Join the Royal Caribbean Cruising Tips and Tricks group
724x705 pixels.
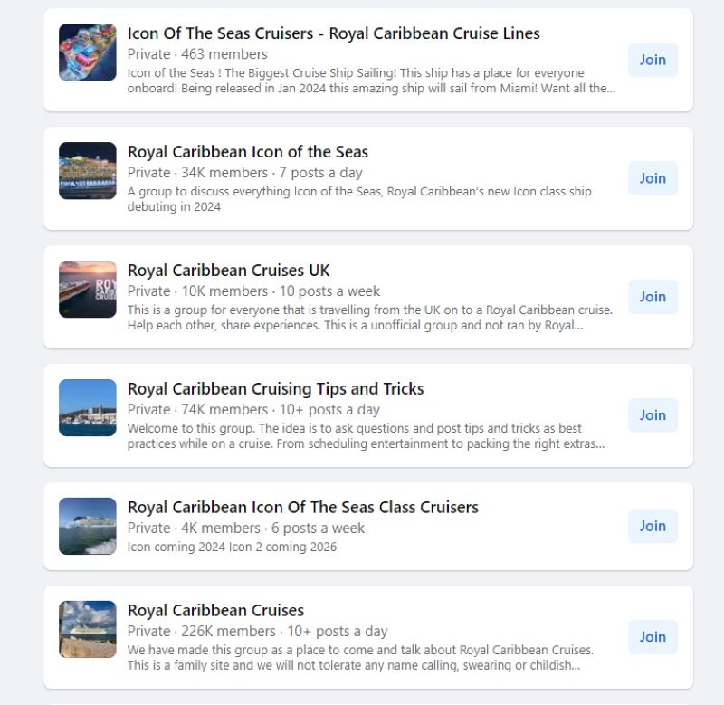[653, 414]
